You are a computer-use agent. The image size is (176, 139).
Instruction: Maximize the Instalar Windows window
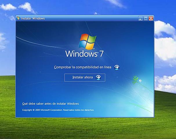(146, 18)
